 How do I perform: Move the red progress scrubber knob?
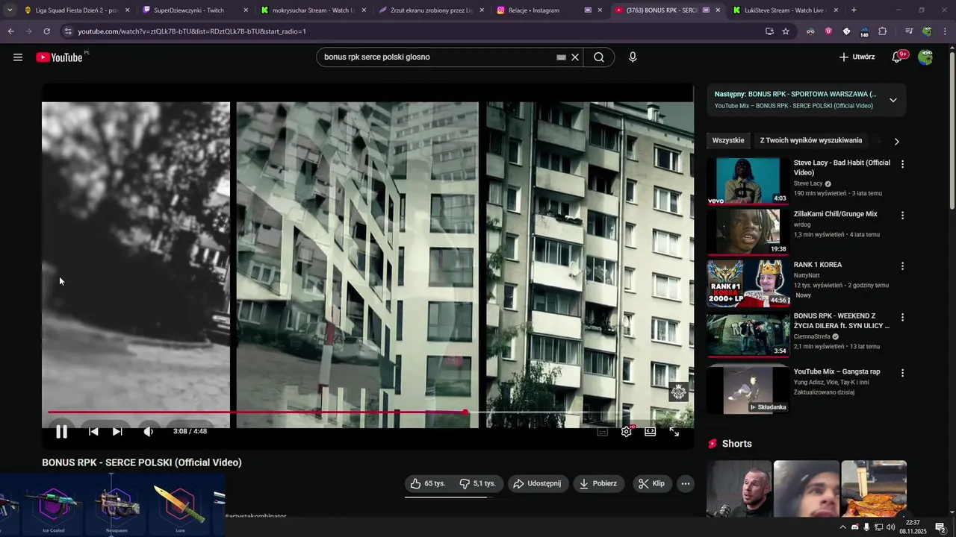tap(465, 412)
